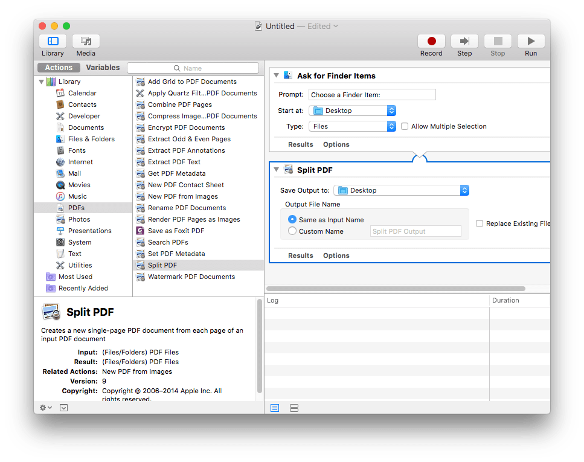584x462 pixels.
Task: Select the Calendar category in the Library
Action: (x=82, y=93)
